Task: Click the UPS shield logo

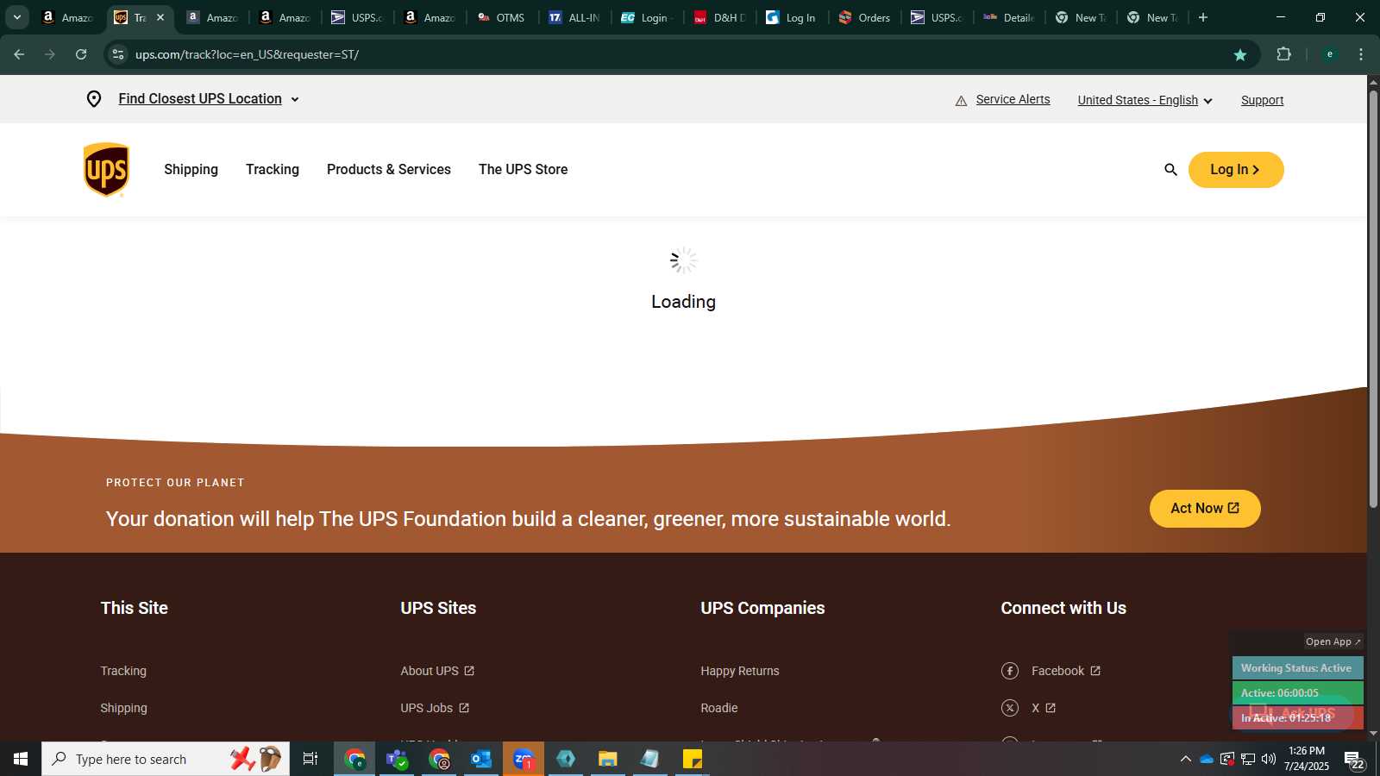Action: (106, 170)
